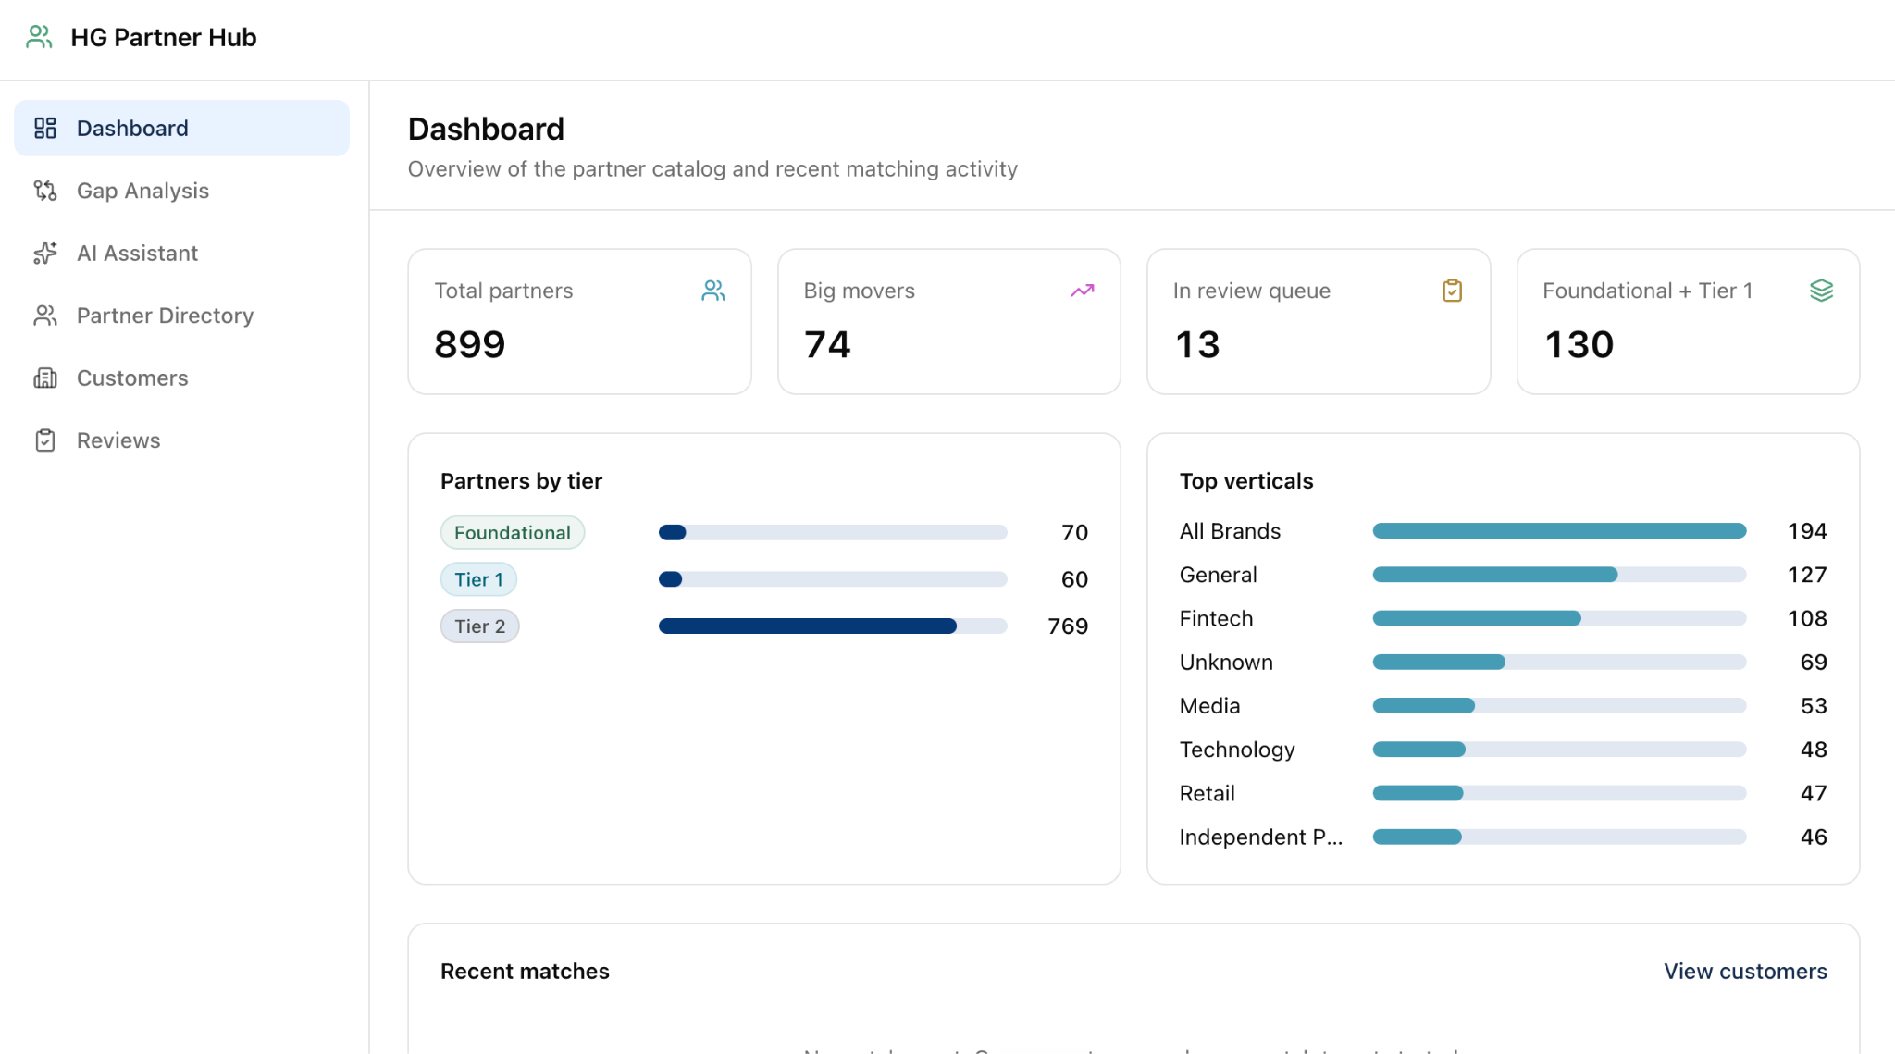Click the All Brands vertical bar
The height and width of the screenshot is (1054, 1895).
[1559, 530]
